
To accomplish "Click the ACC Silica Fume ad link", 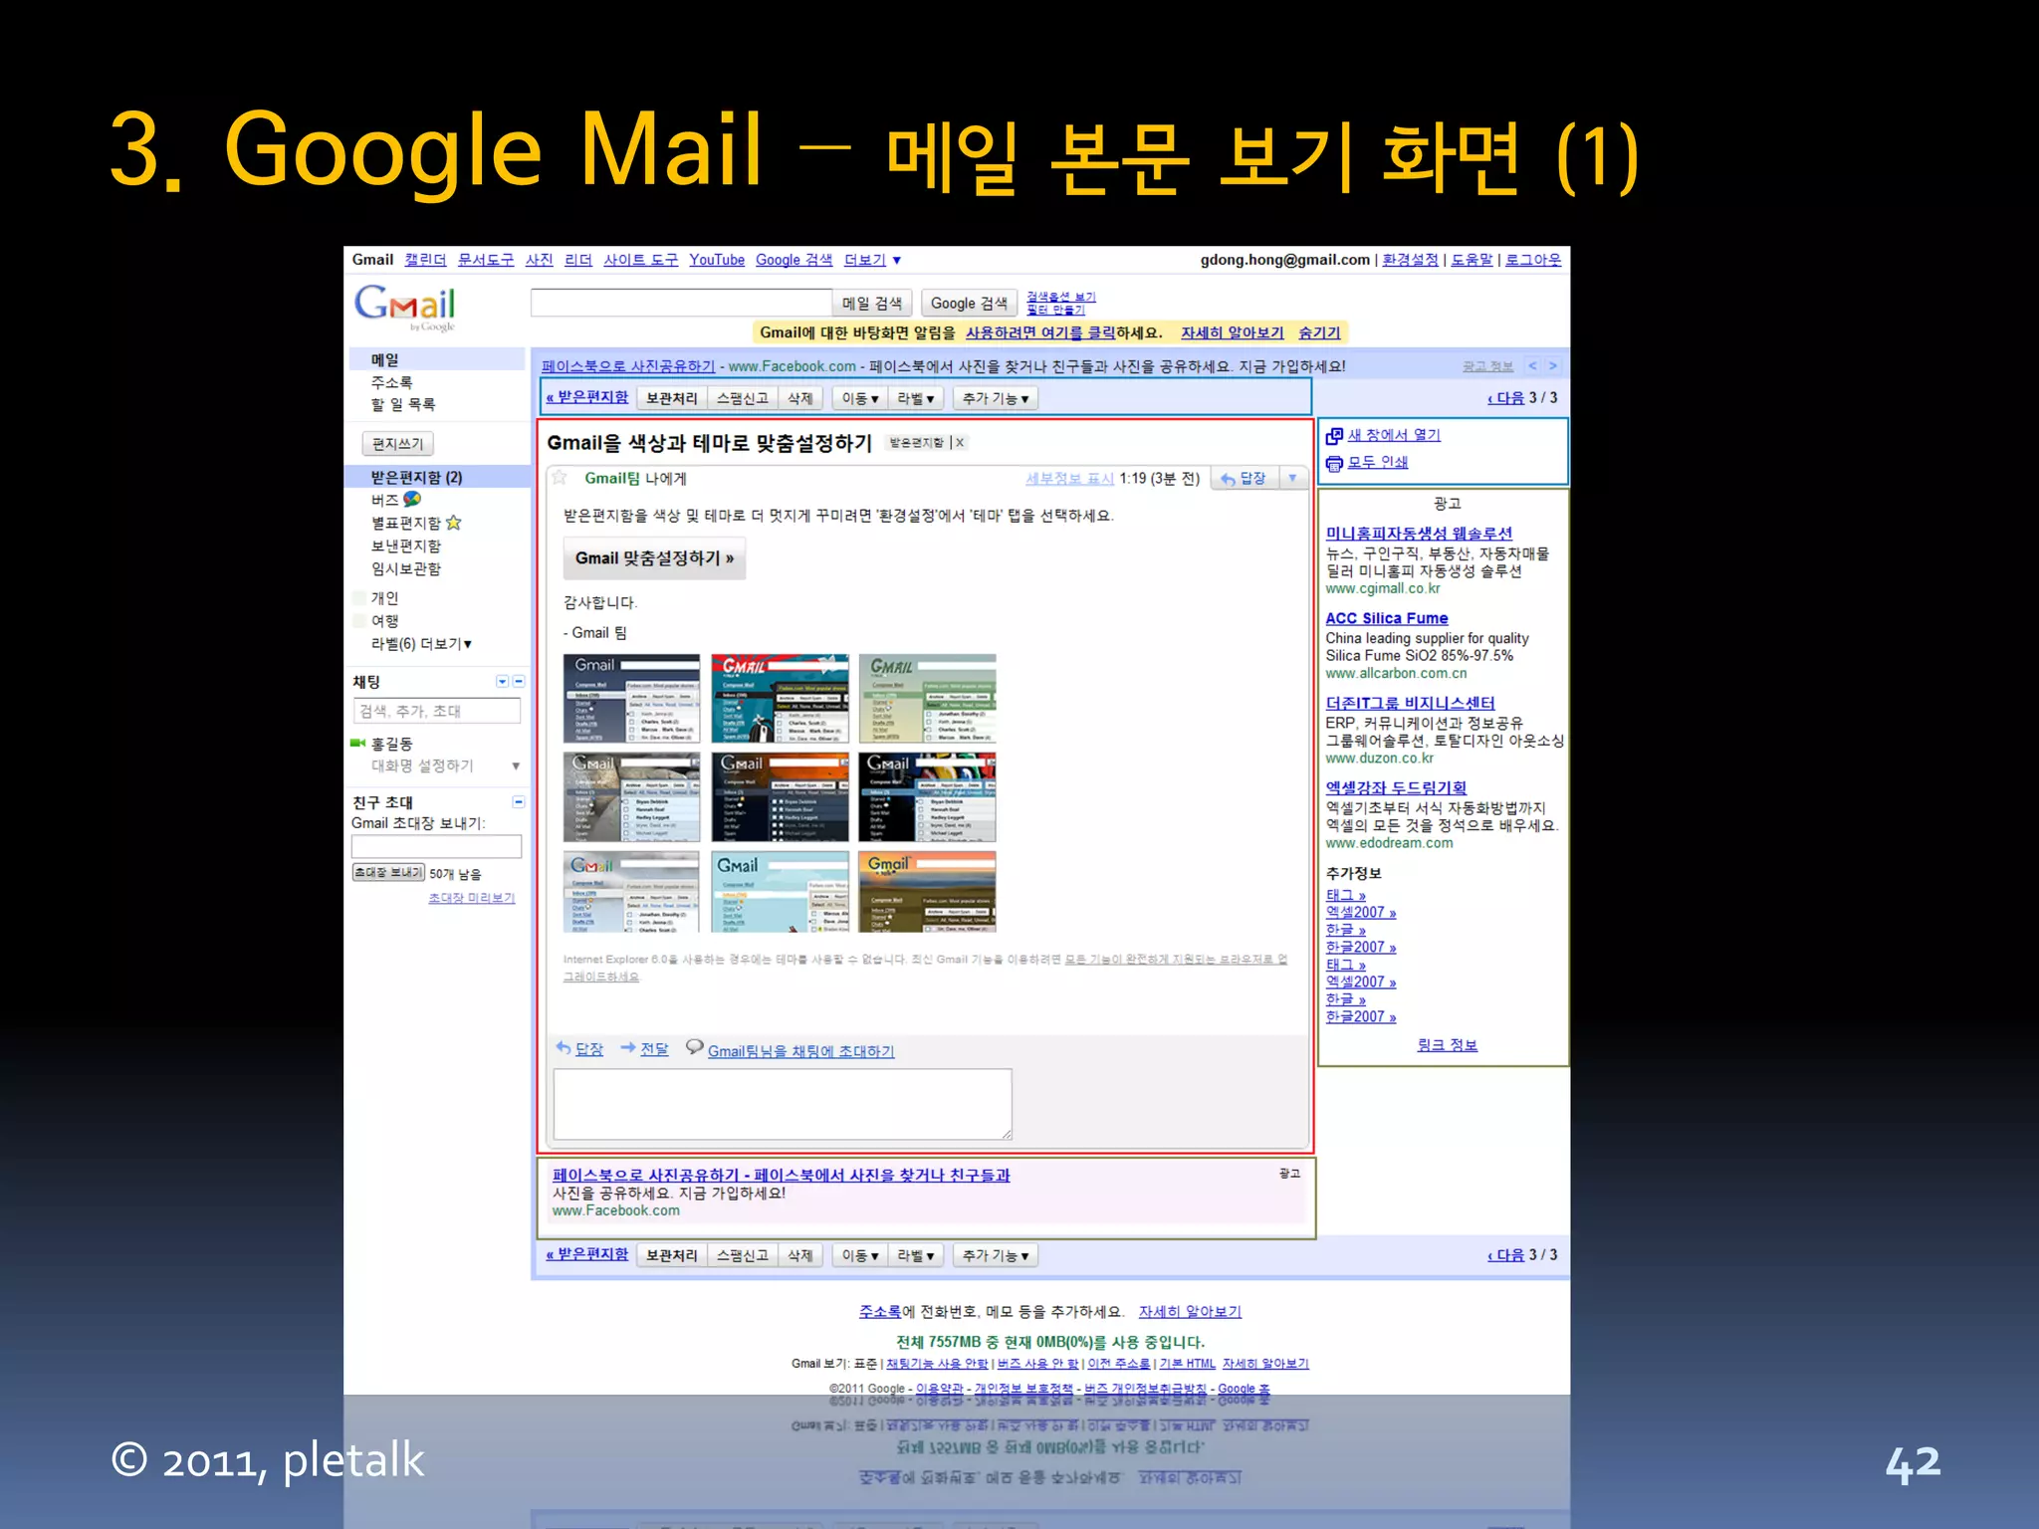I will (1387, 618).
